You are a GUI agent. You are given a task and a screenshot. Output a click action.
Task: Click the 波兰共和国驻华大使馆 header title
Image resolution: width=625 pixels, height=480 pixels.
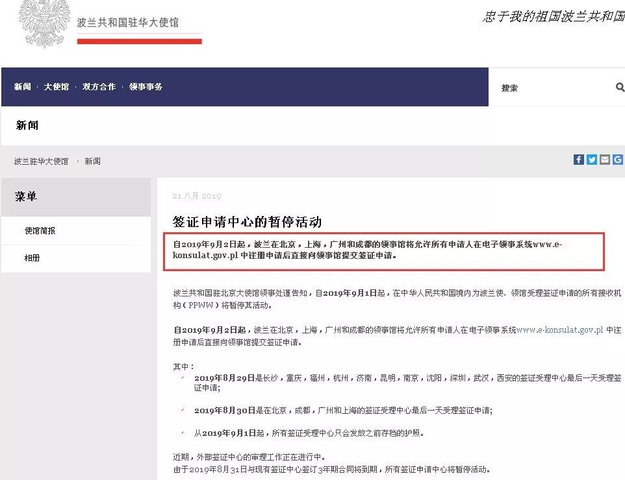coord(130,21)
